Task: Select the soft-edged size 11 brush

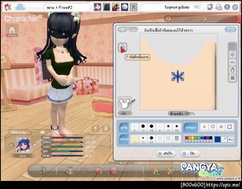Action: tap(168, 127)
